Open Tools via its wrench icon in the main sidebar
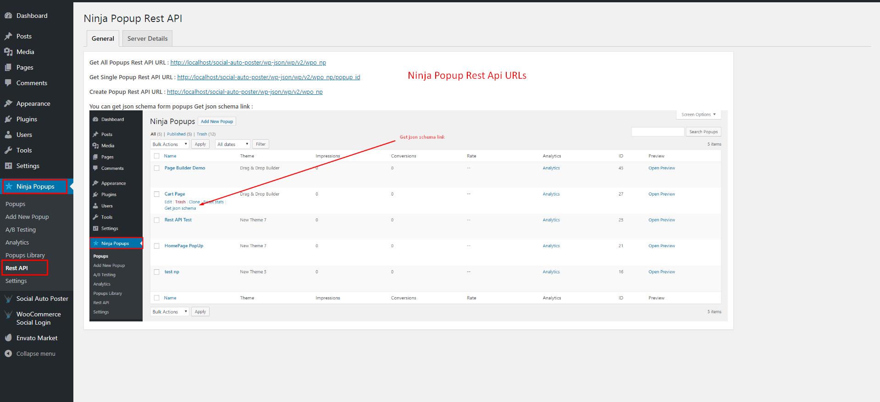 8,150
